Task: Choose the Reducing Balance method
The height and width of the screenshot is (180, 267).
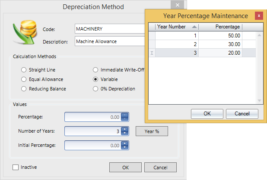Action: 24,89
